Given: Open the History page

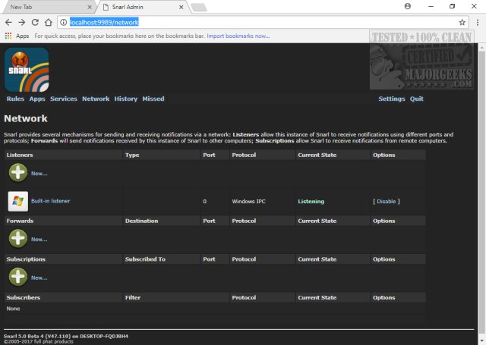Looking at the screenshot, I should pos(126,99).
